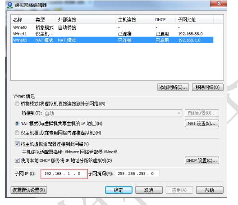Viewport: 238px width, 205px height.
Task: Click the Help (帮助) button
Action: [x=210, y=190]
